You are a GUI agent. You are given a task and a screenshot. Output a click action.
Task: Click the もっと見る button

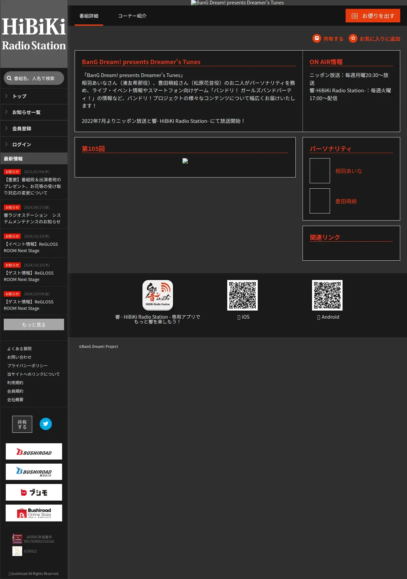tap(34, 324)
